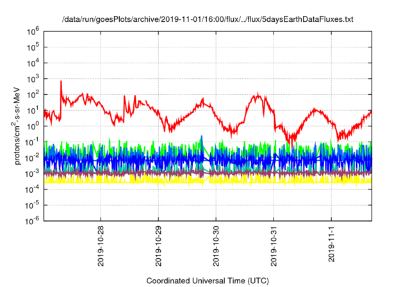Select the date label 2019-10-31
The image size is (410, 287).
pyautogui.click(x=274, y=246)
